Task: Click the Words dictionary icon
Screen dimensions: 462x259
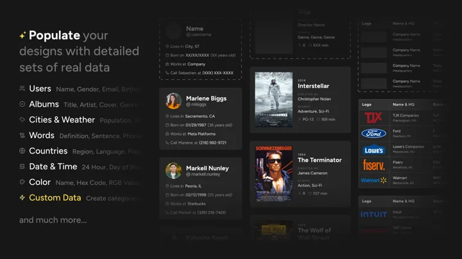Action: click(x=22, y=135)
